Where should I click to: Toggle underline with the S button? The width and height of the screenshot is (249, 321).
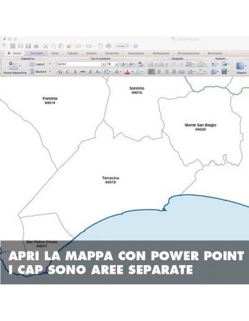pos(75,71)
